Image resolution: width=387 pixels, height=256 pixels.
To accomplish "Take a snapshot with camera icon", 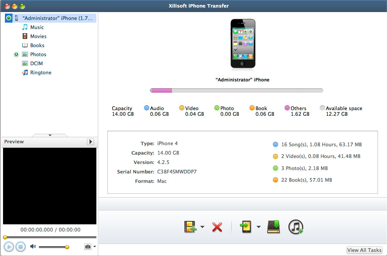I will (88, 247).
